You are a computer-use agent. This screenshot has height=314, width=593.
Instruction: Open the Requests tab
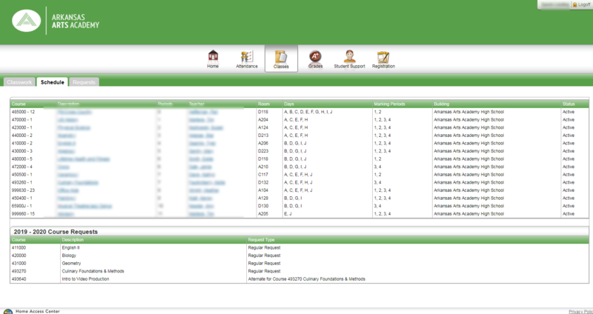(84, 82)
